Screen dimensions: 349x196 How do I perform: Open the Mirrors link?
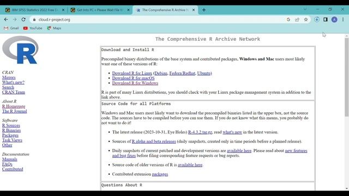pos(9,77)
